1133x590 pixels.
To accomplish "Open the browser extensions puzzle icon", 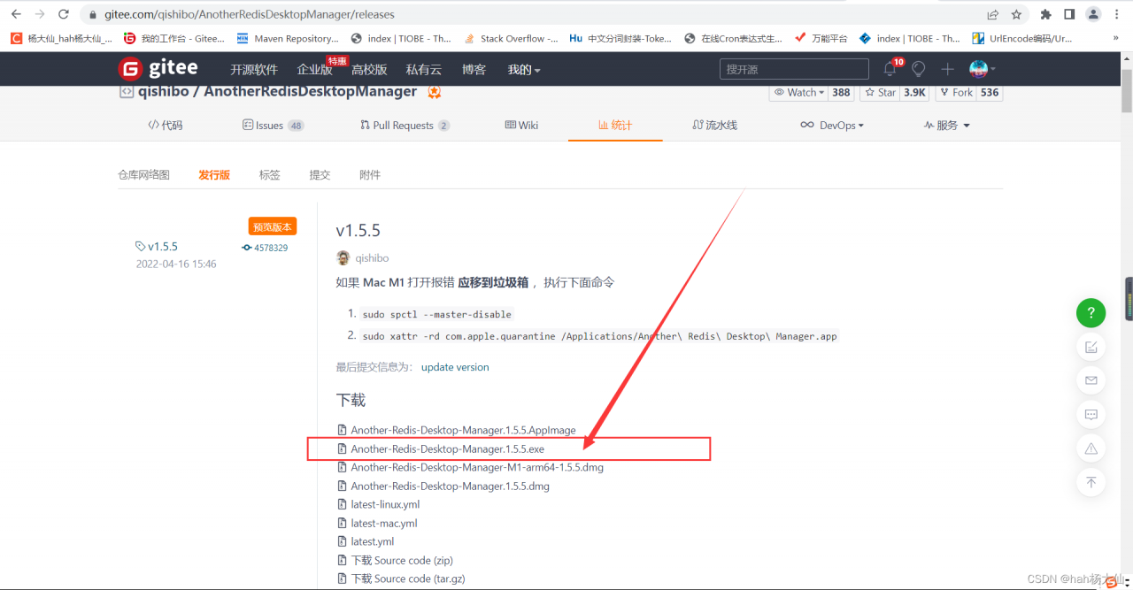I will coord(1045,14).
